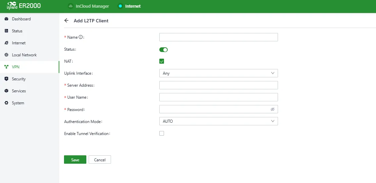The height and width of the screenshot is (183, 376).
Task: Click the Internet status indicator dot
Action: click(x=120, y=6)
